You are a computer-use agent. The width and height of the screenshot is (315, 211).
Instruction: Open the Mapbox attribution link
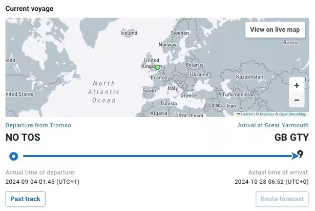pos(267,114)
